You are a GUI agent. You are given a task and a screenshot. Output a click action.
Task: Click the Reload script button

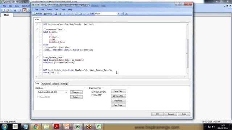point(38,14)
